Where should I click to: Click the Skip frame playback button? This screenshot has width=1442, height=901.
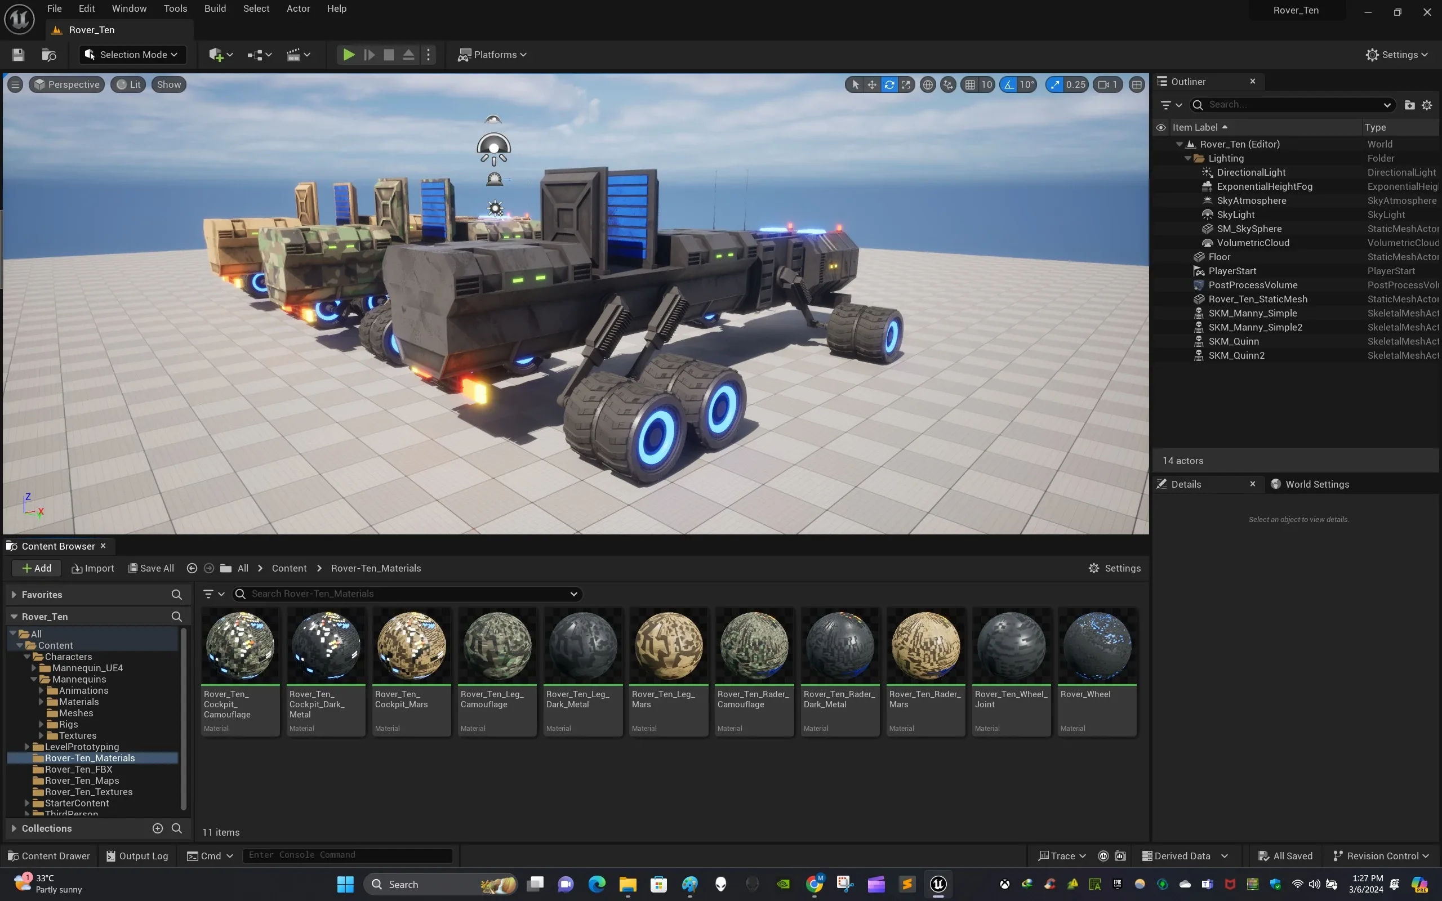369,55
